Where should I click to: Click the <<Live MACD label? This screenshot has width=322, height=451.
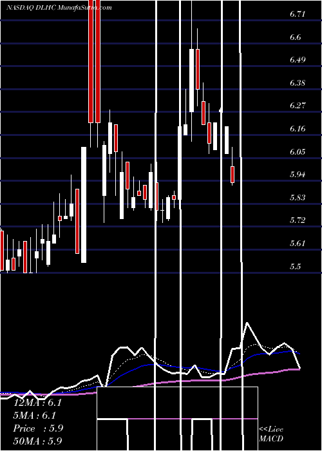271,434
